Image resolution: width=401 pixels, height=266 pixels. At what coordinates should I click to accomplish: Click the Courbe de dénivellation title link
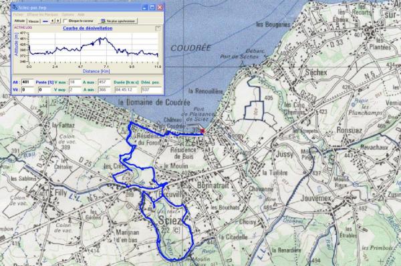click(x=88, y=28)
